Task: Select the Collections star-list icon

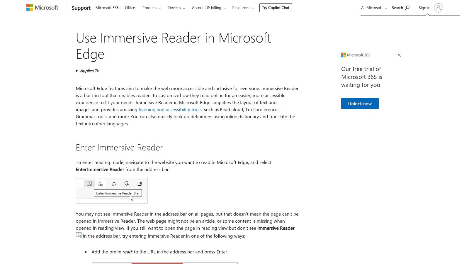Action: (x=114, y=184)
